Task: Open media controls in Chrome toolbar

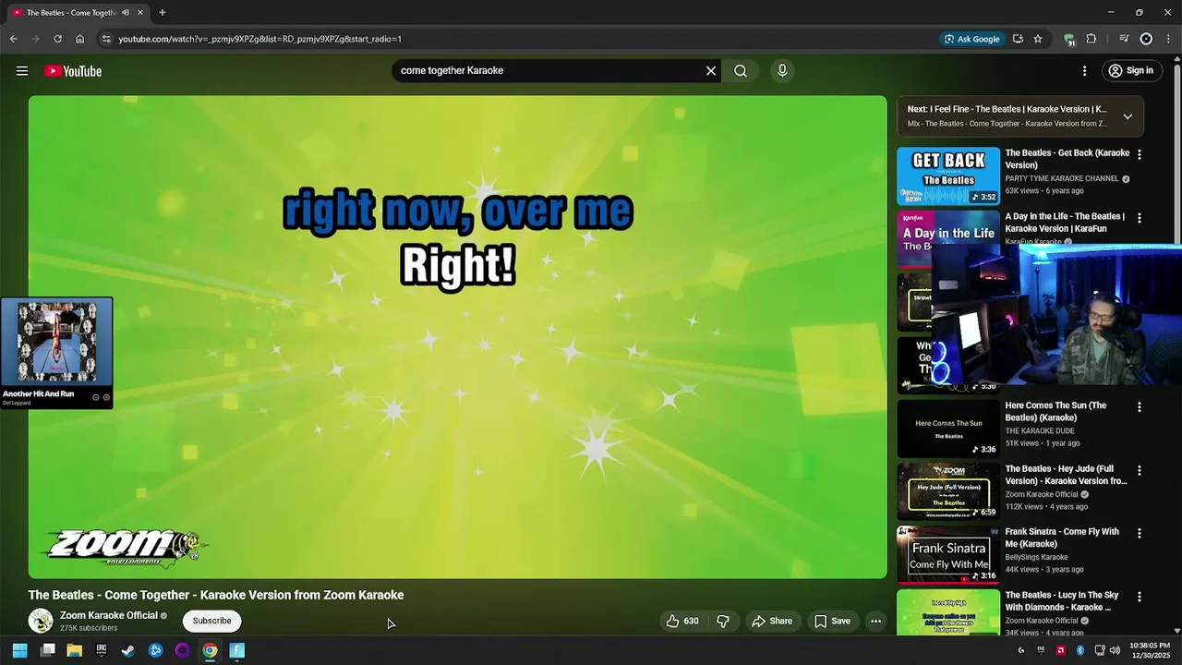Action: [1124, 39]
